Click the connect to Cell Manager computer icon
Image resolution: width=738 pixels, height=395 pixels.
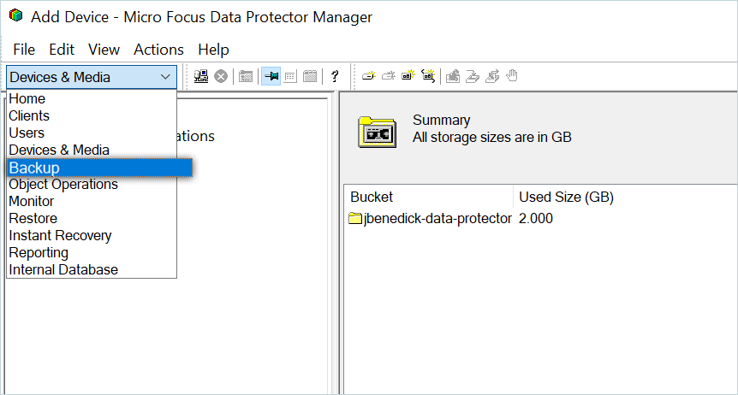tap(201, 76)
